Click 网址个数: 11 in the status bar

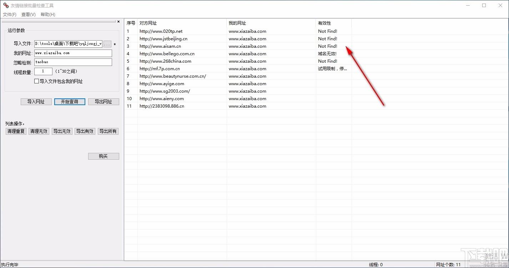click(448, 265)
